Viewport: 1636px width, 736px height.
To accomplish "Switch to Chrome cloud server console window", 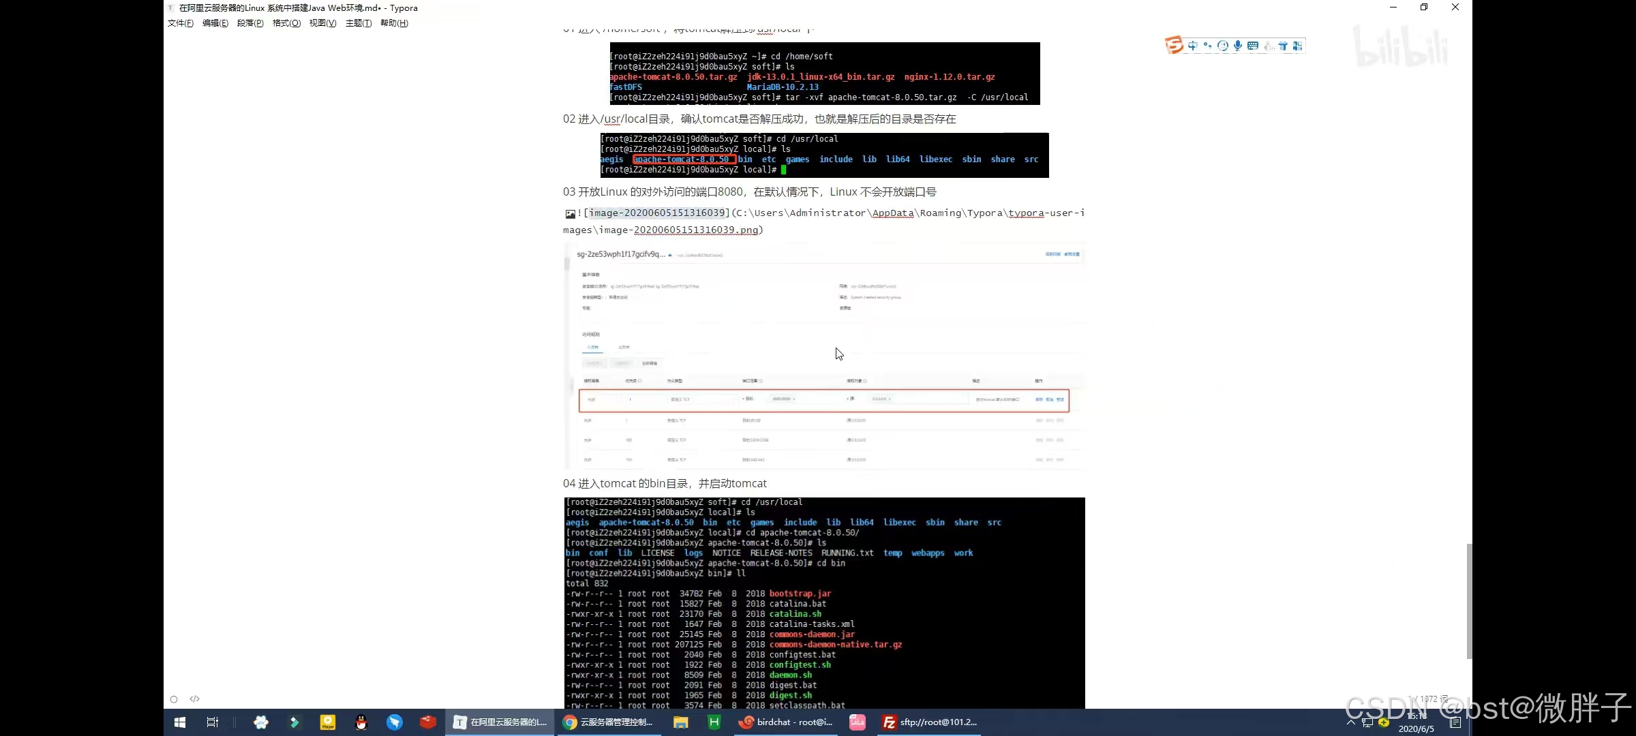I will (x=608, y=722).
